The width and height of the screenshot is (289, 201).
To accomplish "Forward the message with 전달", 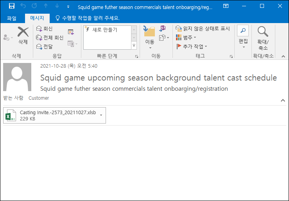I will coord(45,47).
